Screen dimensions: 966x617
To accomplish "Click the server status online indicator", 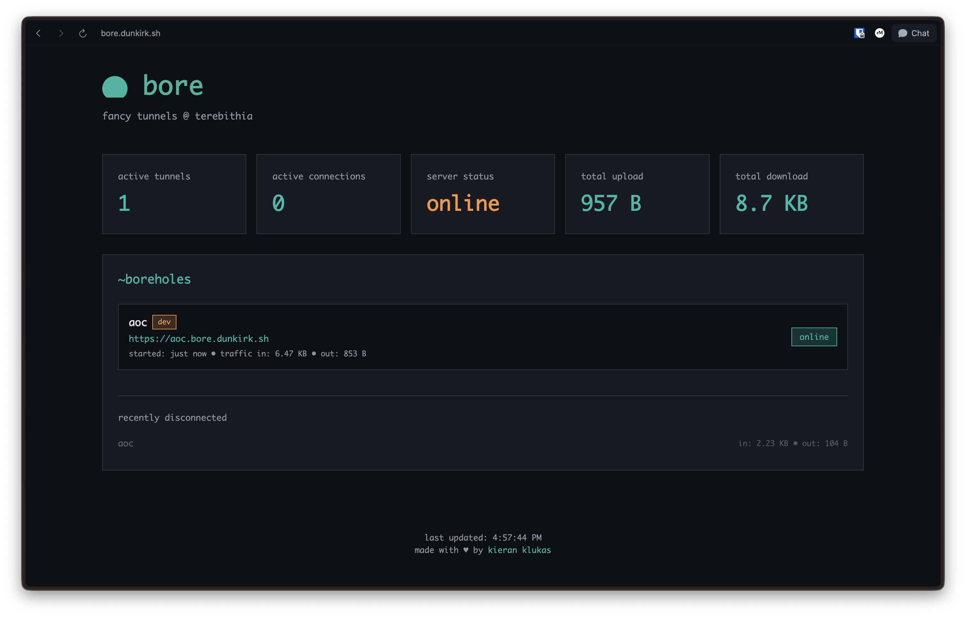I will click(x=463, y=203).
